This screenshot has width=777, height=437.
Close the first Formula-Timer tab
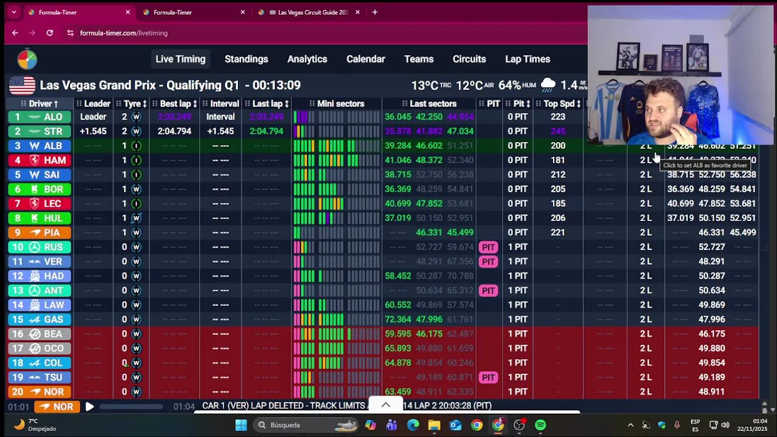127,12
